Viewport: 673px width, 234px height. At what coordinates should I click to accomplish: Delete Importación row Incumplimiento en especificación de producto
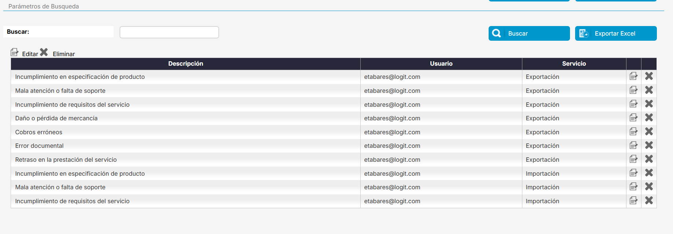tap(649, 173)
